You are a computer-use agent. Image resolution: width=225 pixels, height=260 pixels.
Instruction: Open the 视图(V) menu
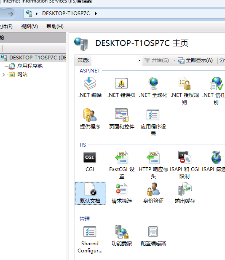click(29, 27)
